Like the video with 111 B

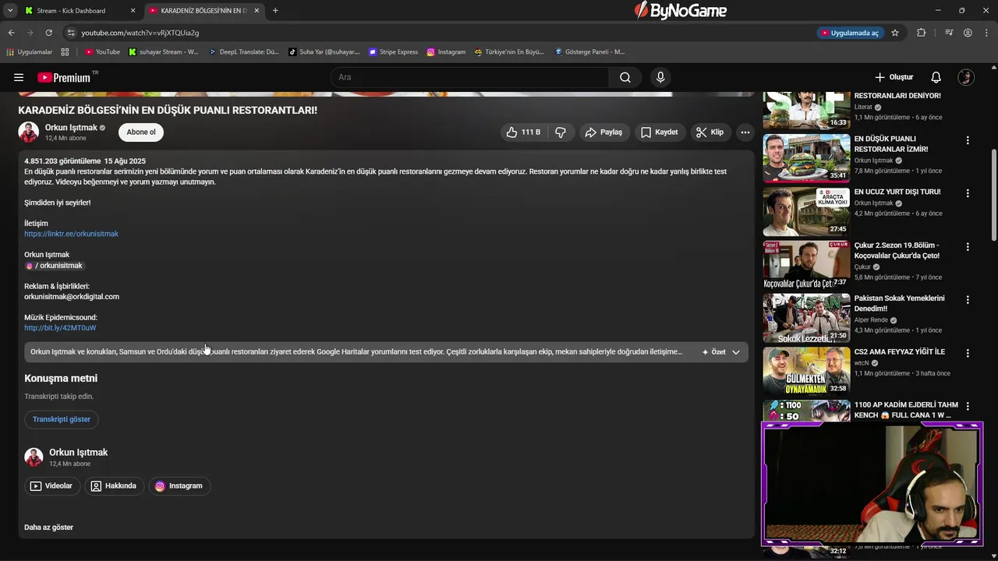click(523, 132)
